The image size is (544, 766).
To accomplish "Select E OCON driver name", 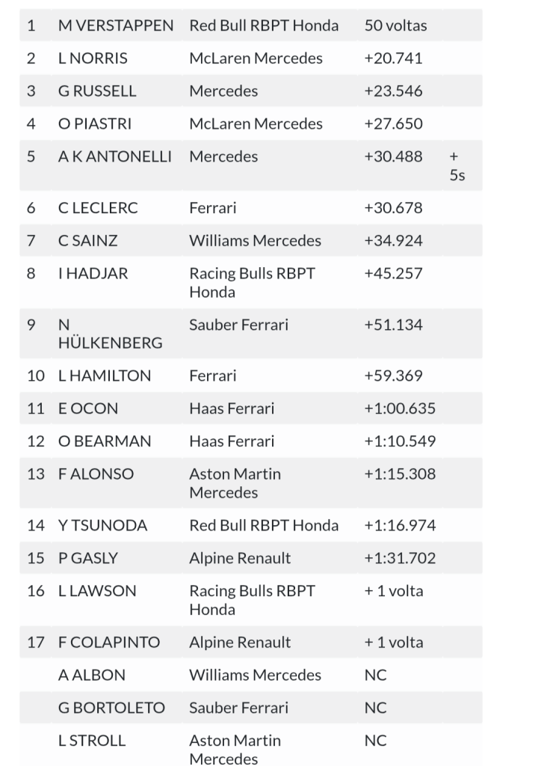I will 88,408.
